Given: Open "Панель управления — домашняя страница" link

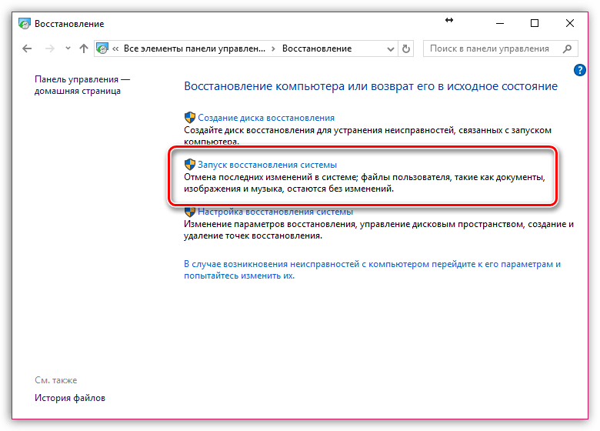Looking at the screenshot, I should [82, 85].
